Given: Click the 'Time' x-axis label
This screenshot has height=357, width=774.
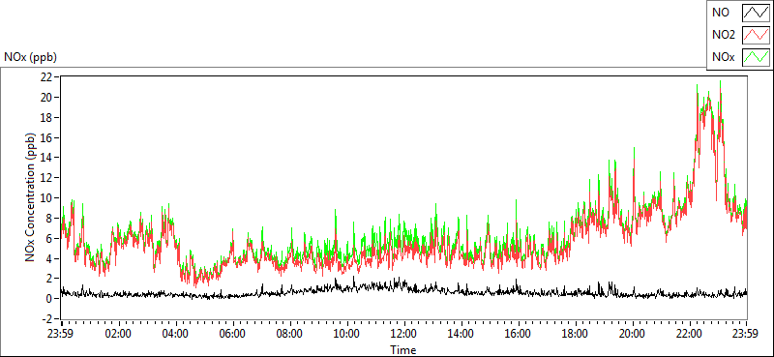Looking at the screenshot, I should [x=402, y=350].
